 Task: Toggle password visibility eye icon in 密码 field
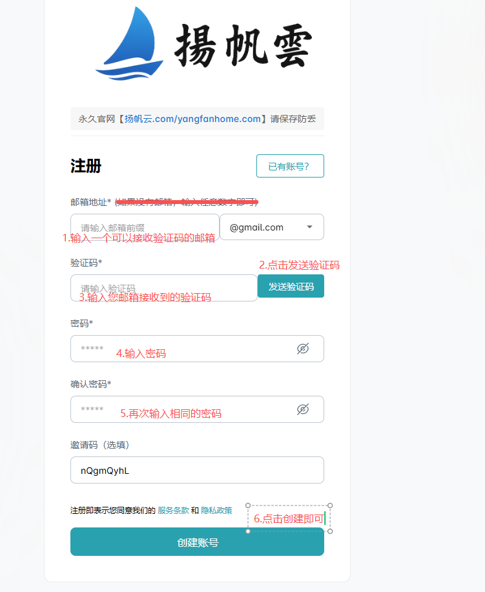click(303, 349)
